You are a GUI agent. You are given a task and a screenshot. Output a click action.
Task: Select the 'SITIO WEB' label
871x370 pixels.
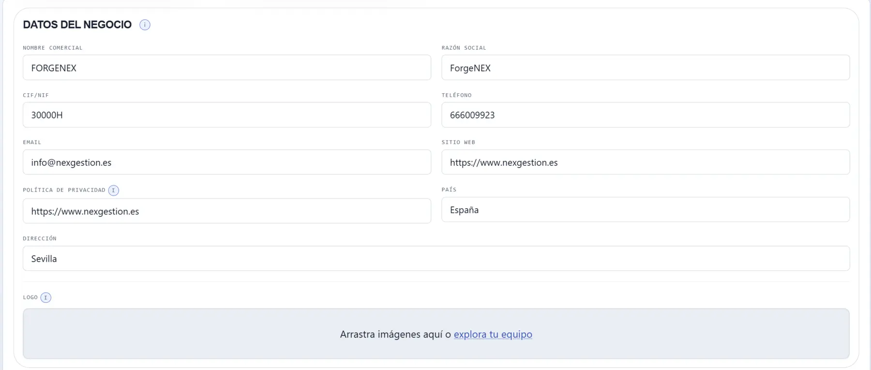click(459, 142)
